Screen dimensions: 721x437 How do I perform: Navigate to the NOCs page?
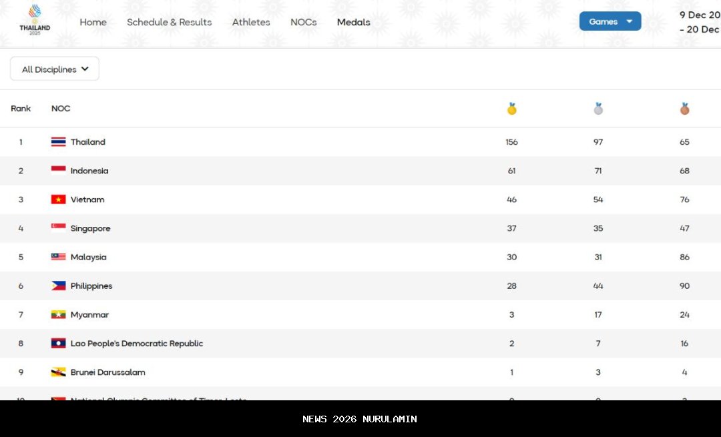[x=304, y=22]
